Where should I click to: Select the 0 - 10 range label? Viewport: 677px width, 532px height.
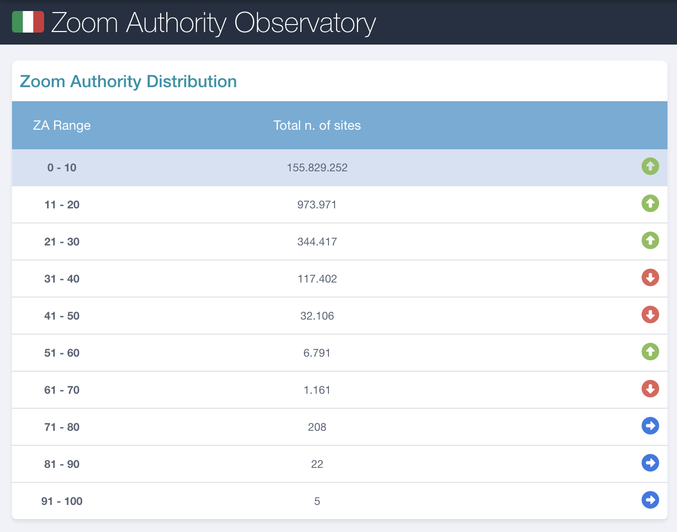62,168
